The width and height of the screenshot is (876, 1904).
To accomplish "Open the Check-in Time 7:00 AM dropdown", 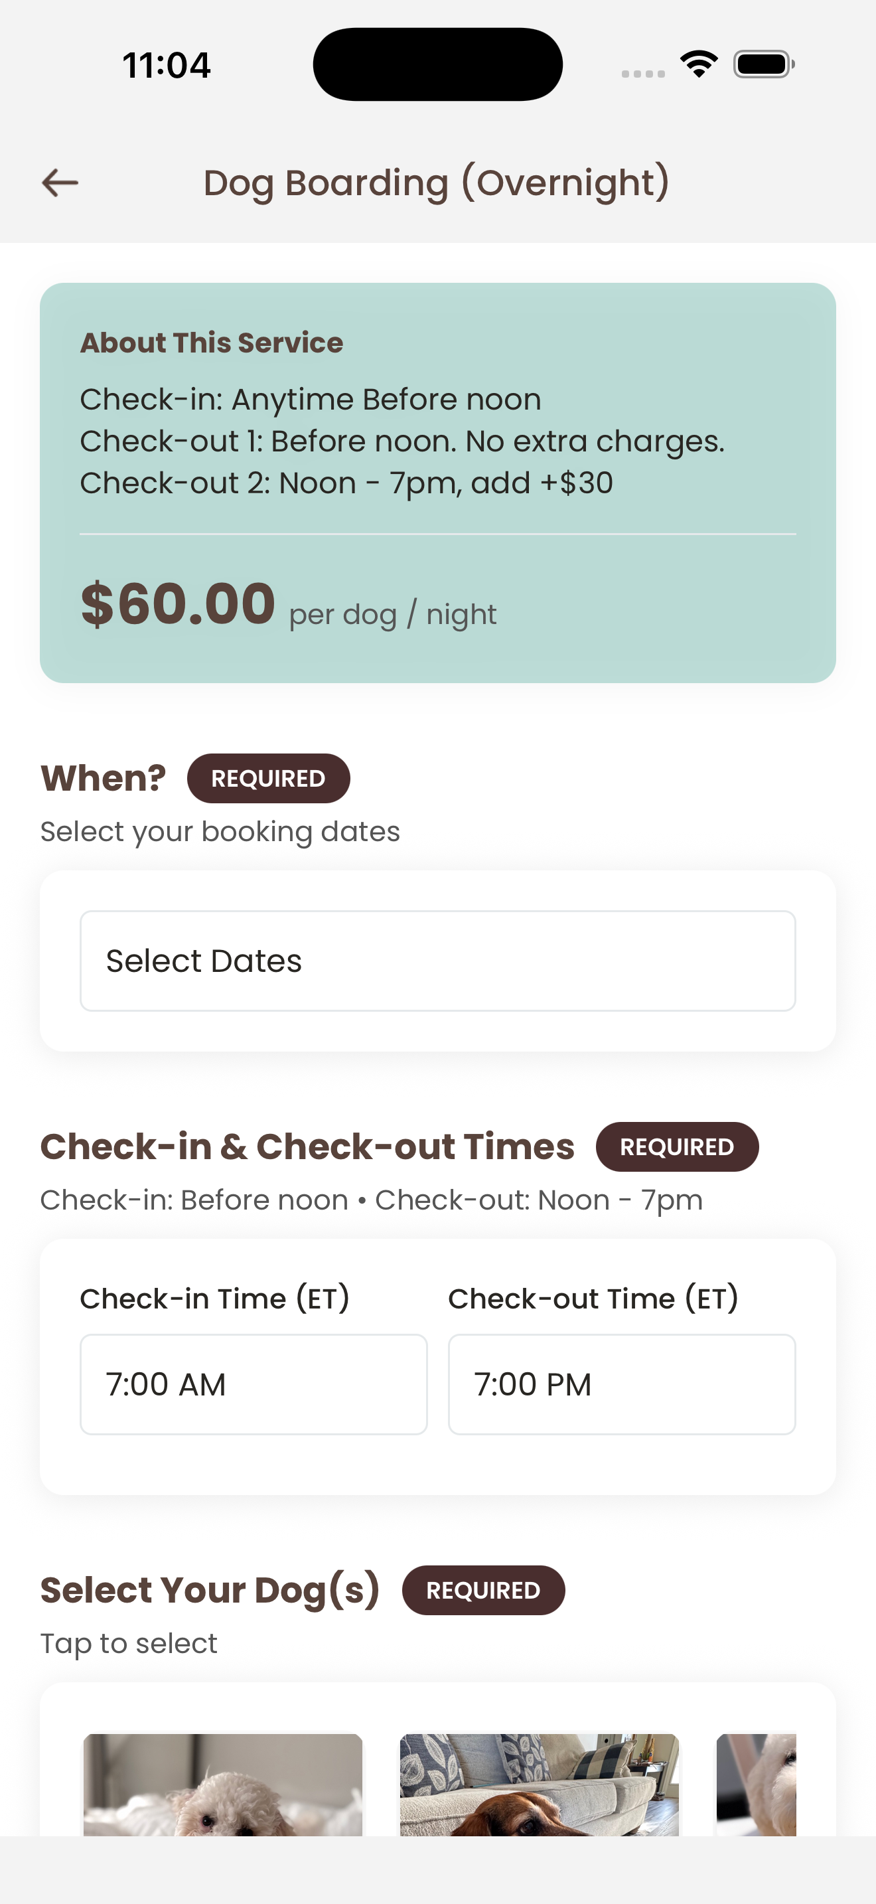I will tap(254, 1384).
